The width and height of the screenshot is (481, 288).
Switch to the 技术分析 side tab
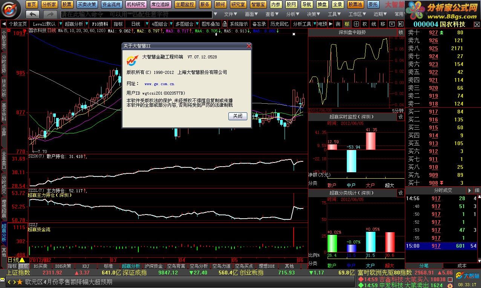(4, 87)
